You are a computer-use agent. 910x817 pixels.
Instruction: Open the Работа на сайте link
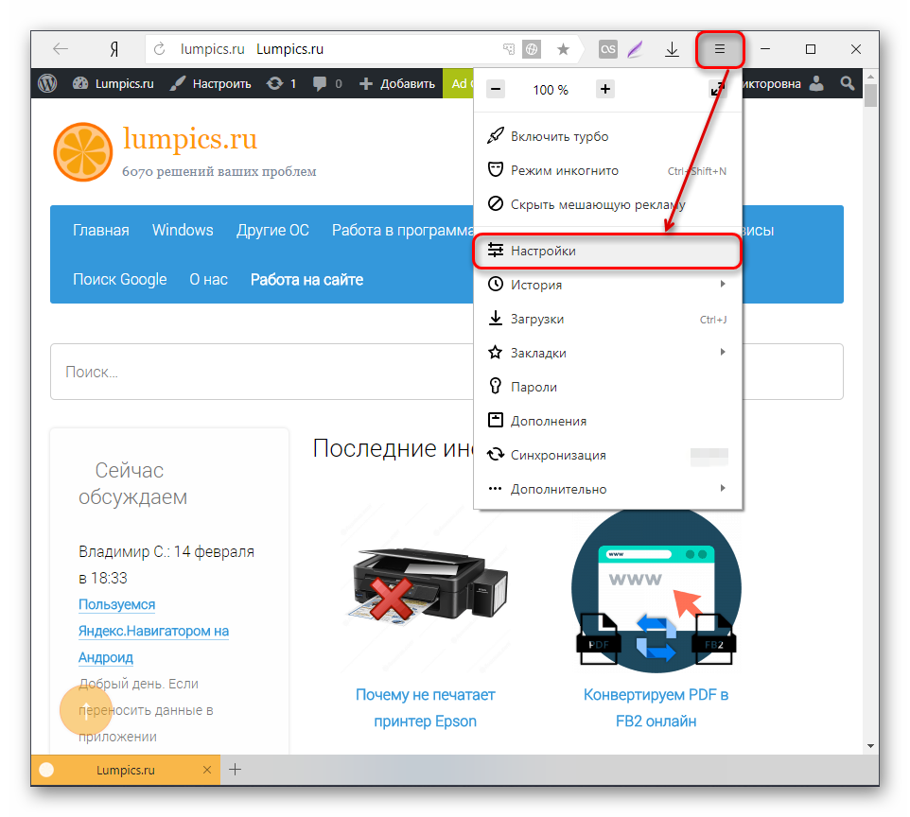pos(307,280)
